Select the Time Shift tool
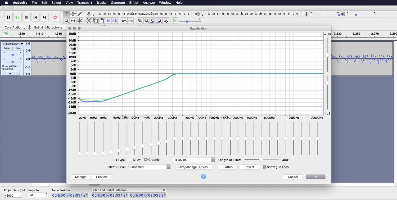Image resolution: width=397 pixels, height=200 pixels. tap(73, 21)
